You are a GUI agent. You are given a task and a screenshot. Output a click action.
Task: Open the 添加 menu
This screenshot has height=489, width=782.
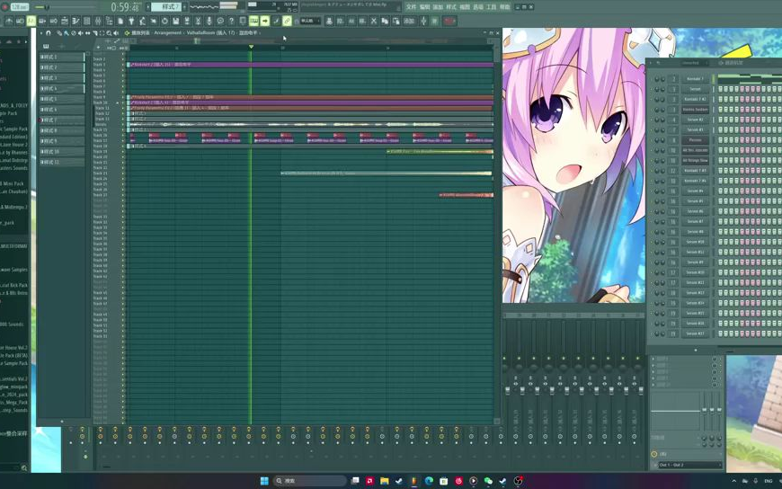438,6
